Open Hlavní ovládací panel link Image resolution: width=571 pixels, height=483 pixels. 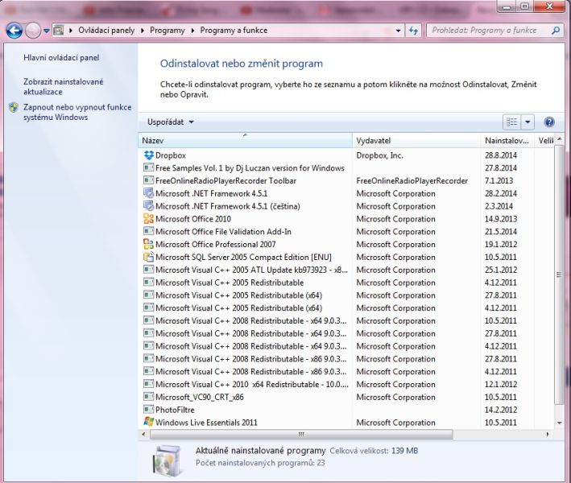61,58
